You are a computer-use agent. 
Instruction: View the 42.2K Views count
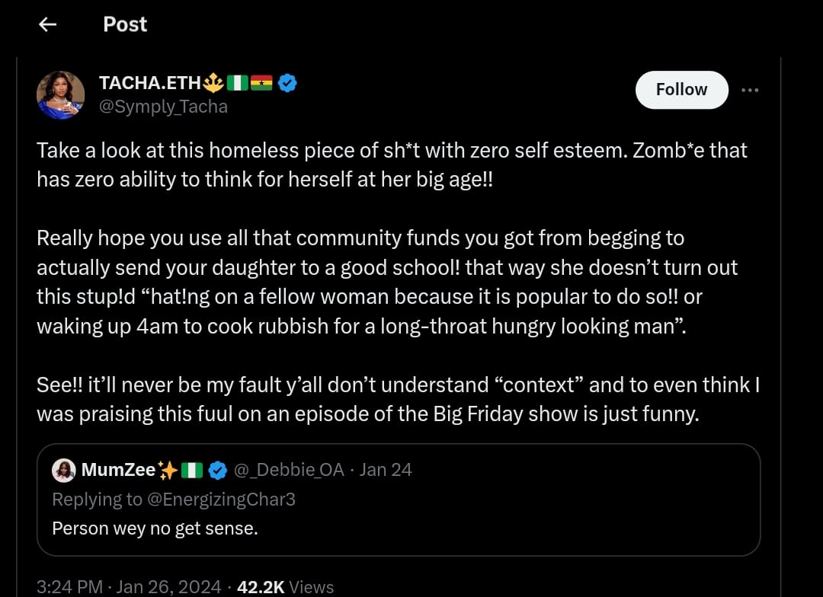(x=286, y=587)
